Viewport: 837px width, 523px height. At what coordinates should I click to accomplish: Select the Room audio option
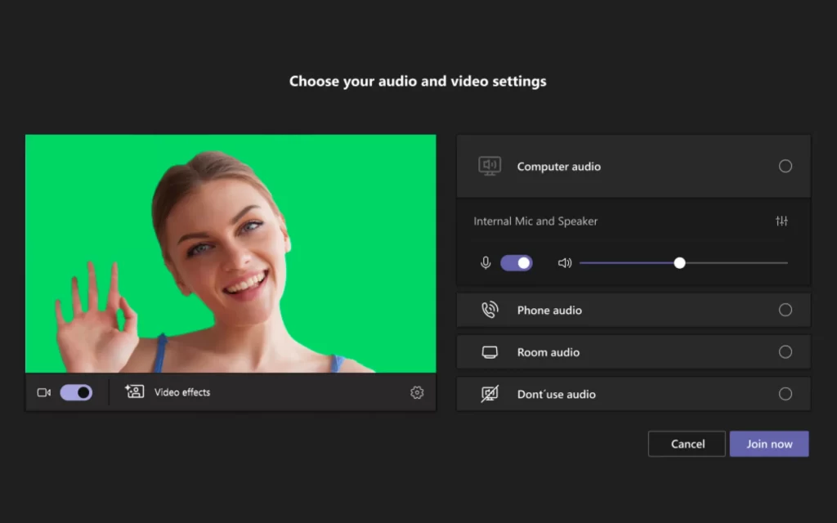coord(786,351)
